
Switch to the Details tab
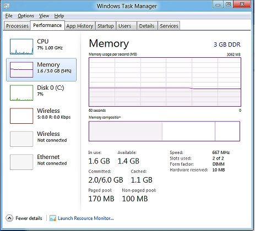pyautogui.click(x=147, y=26)
